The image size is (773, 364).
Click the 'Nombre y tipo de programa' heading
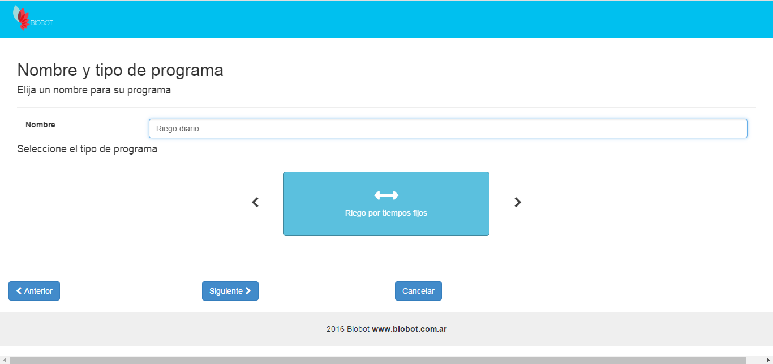point(120,70)
